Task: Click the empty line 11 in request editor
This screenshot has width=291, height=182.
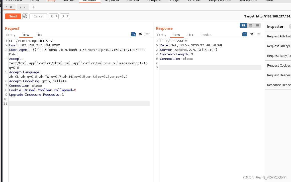Action: 79,103
